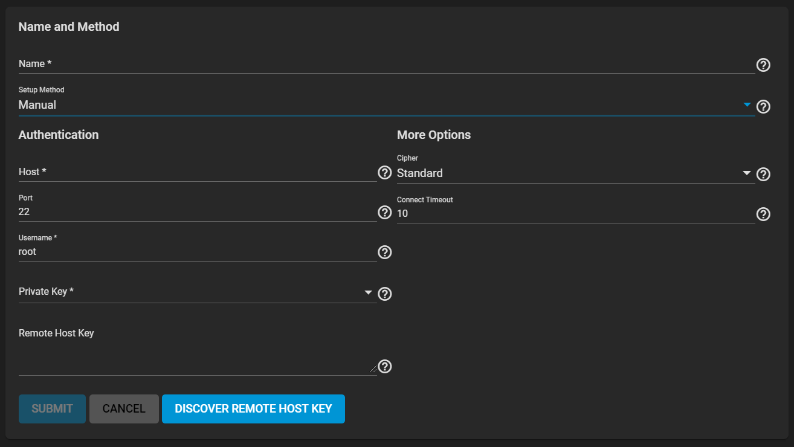Viewport: 794px width, 447px height.
Task: Expand the Setup Method dropdown
Action: tap(387, 105)
